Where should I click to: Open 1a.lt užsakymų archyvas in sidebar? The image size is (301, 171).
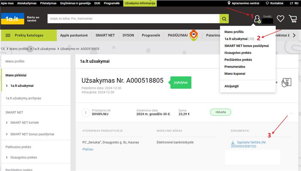pyautogui.click(x=23, y=98)
